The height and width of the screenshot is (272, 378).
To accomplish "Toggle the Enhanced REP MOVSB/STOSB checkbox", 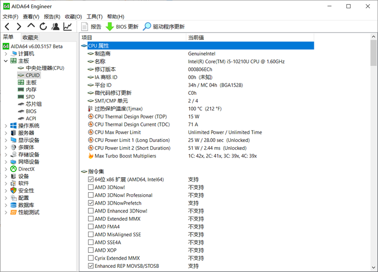I will [x=91, y=266].
